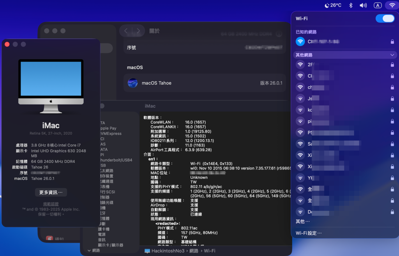Join the network starting with De
399x256 pixels.
click(x=345, y=212)
